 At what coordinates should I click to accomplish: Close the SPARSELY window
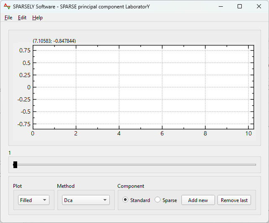(259, 7)
